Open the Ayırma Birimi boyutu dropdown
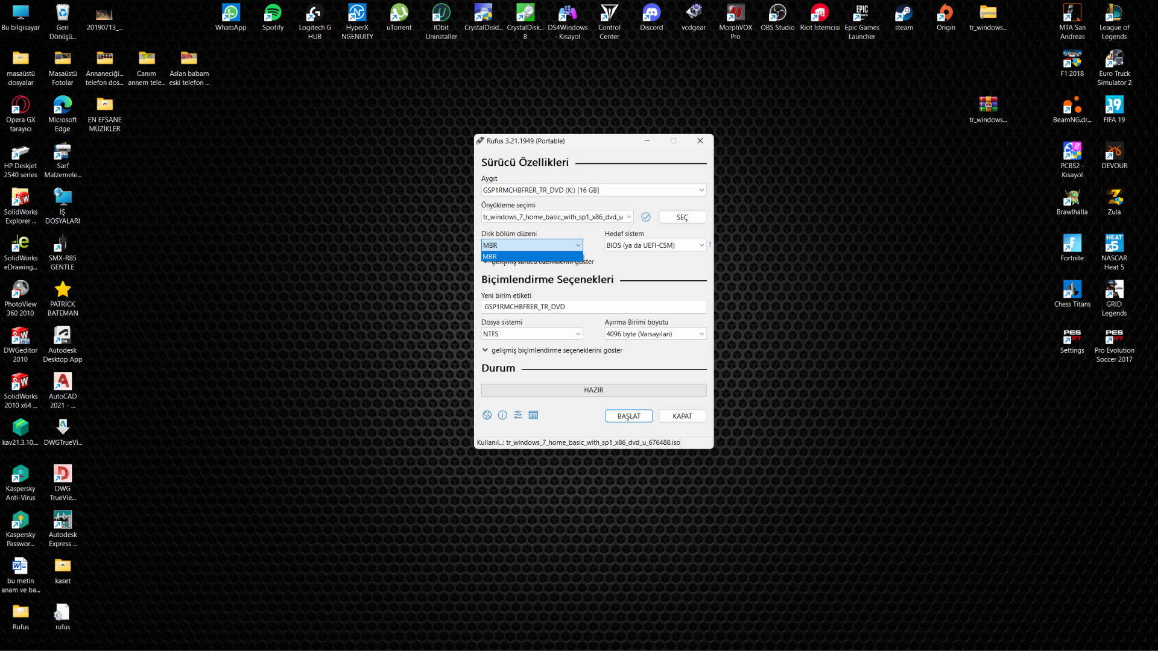The height and width of the screenshot is (651, 1158). 655,334
